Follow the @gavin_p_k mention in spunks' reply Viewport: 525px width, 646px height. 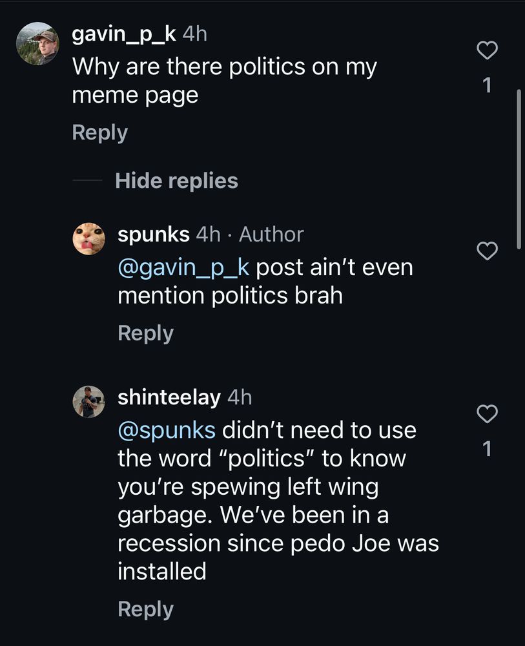183,267
